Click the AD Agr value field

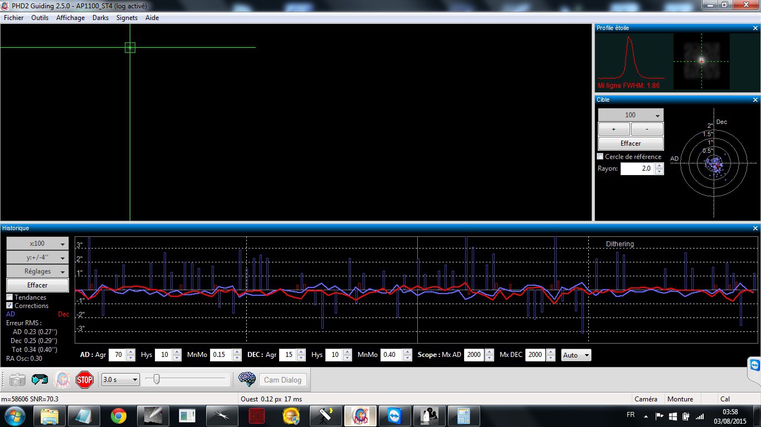(x=118, y=355)
